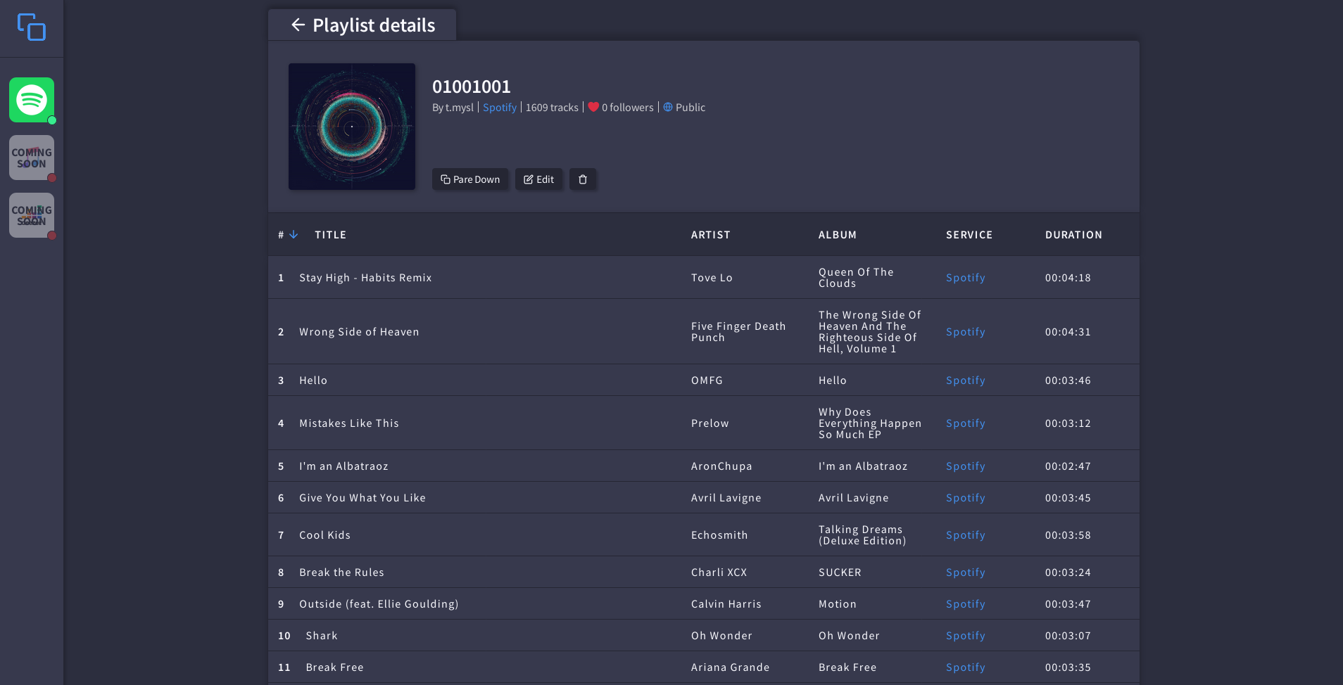Screen dimensions: 1343x685
Task: Click duration 00:02:47
Action: click(x=1068, y=466)
